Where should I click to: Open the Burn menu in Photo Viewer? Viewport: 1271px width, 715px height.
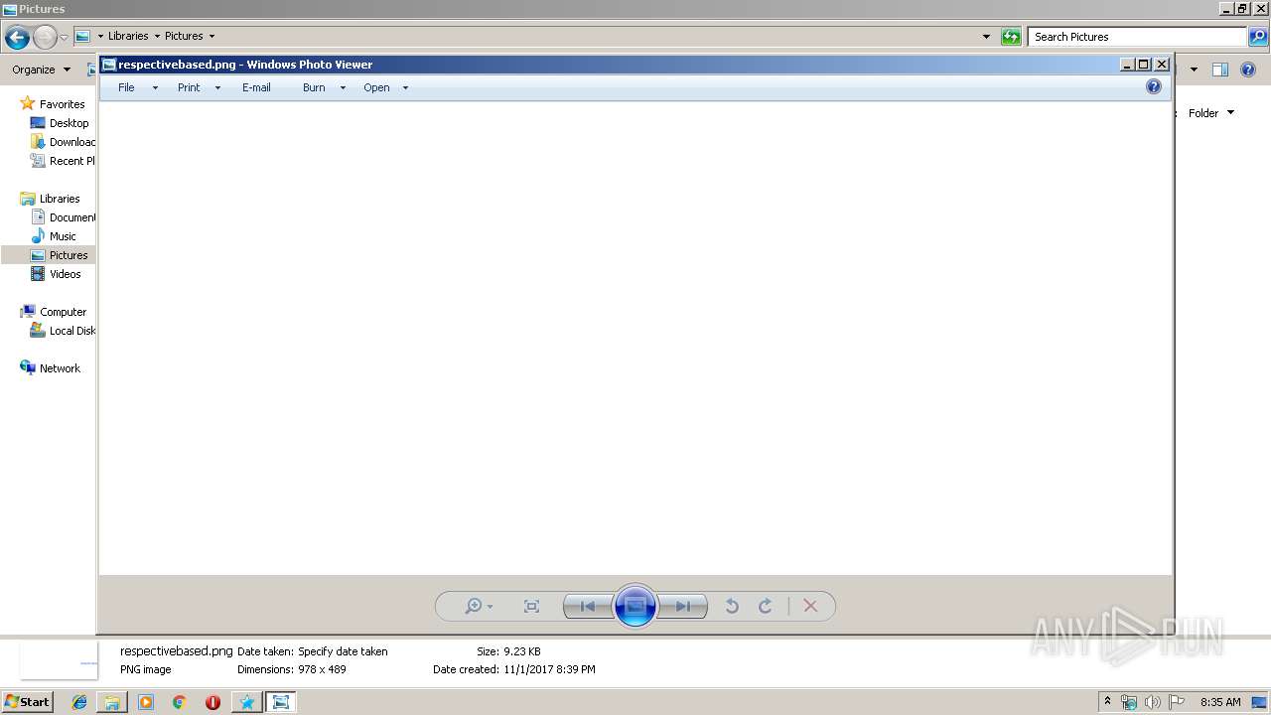click(314, 87)
